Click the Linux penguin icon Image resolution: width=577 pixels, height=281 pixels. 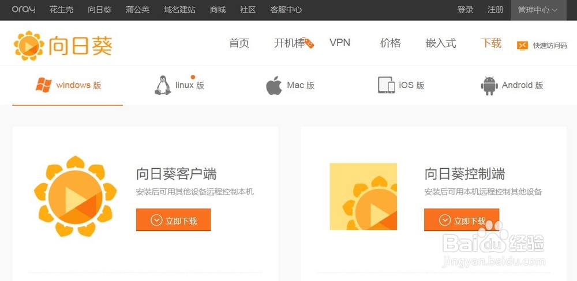point(163,85)
